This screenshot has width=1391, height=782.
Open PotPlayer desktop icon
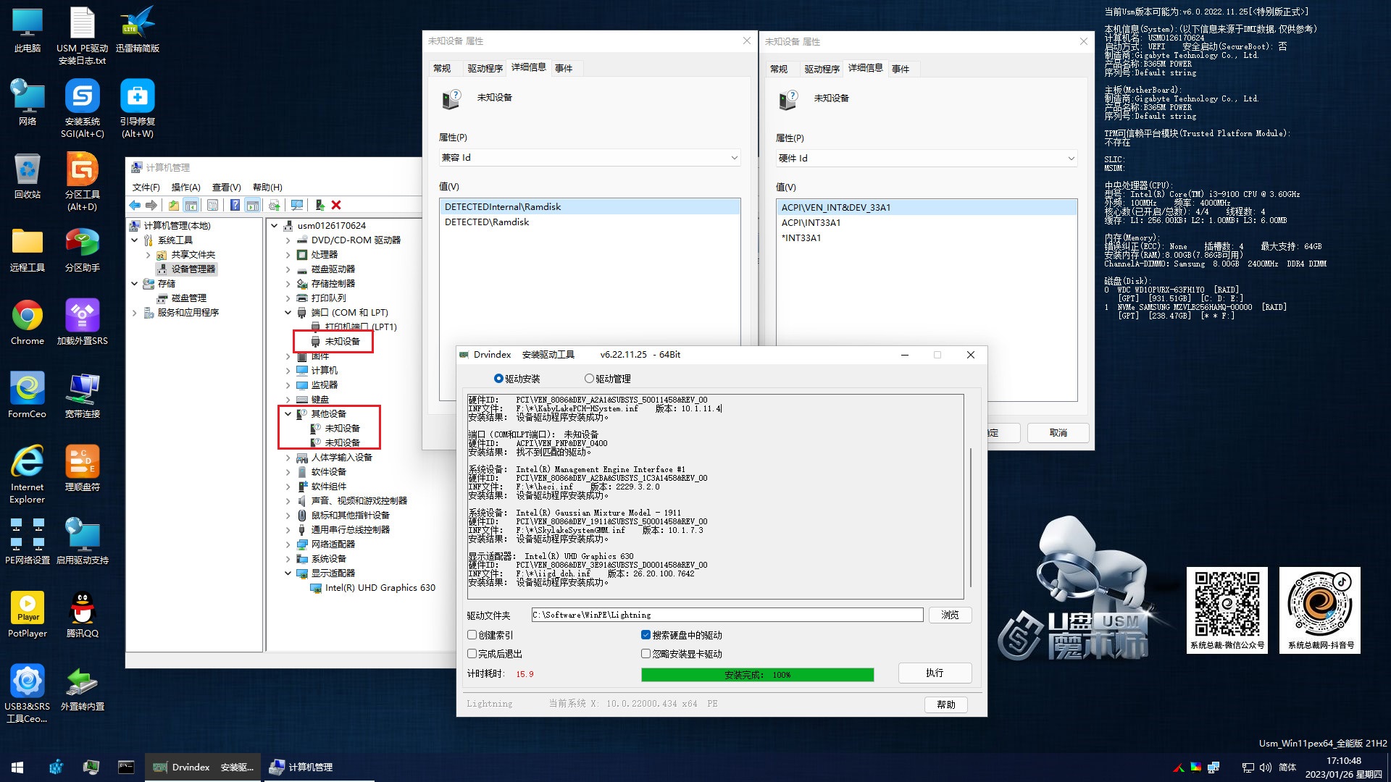click(28, 615)
